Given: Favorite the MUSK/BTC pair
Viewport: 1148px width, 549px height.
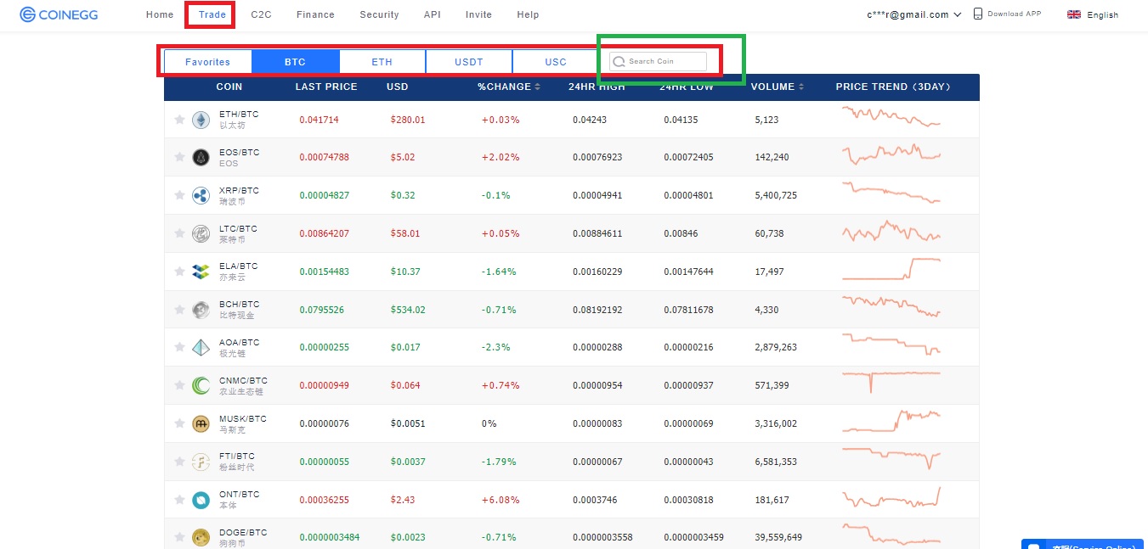Looking at the screenshot, I should [x=179, y=423].
